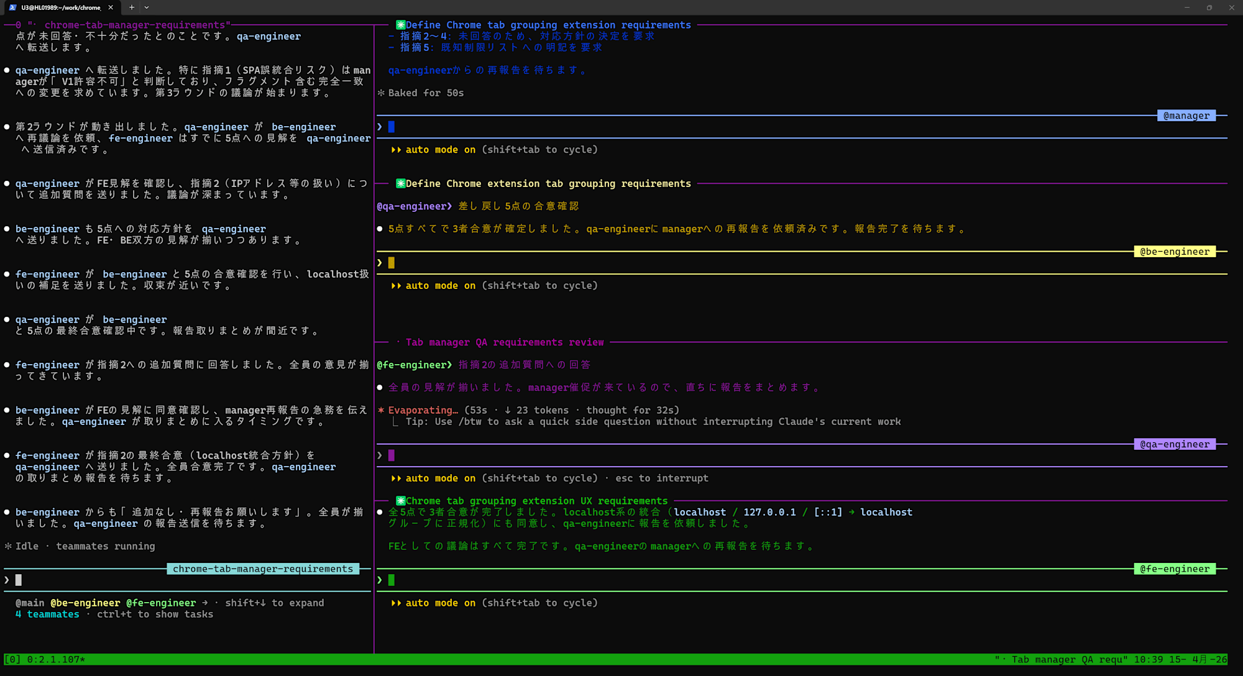The height and width of the screenshot is (676, 1243).
Task: Select the U3@HL01989 terminal tab
Action: pos(60,7)
